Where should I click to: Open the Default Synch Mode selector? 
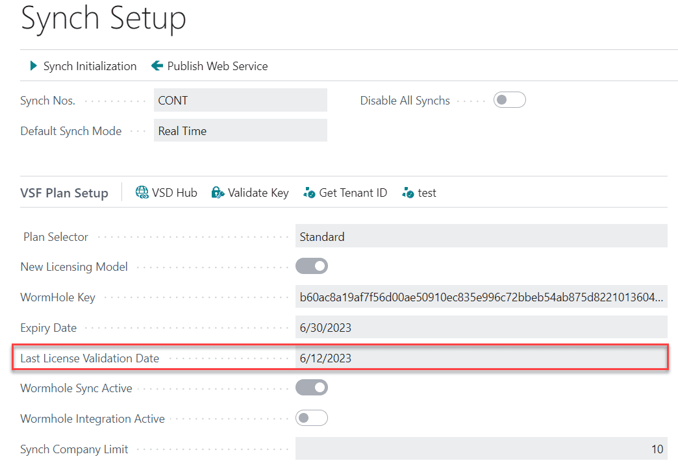(240, 131)
